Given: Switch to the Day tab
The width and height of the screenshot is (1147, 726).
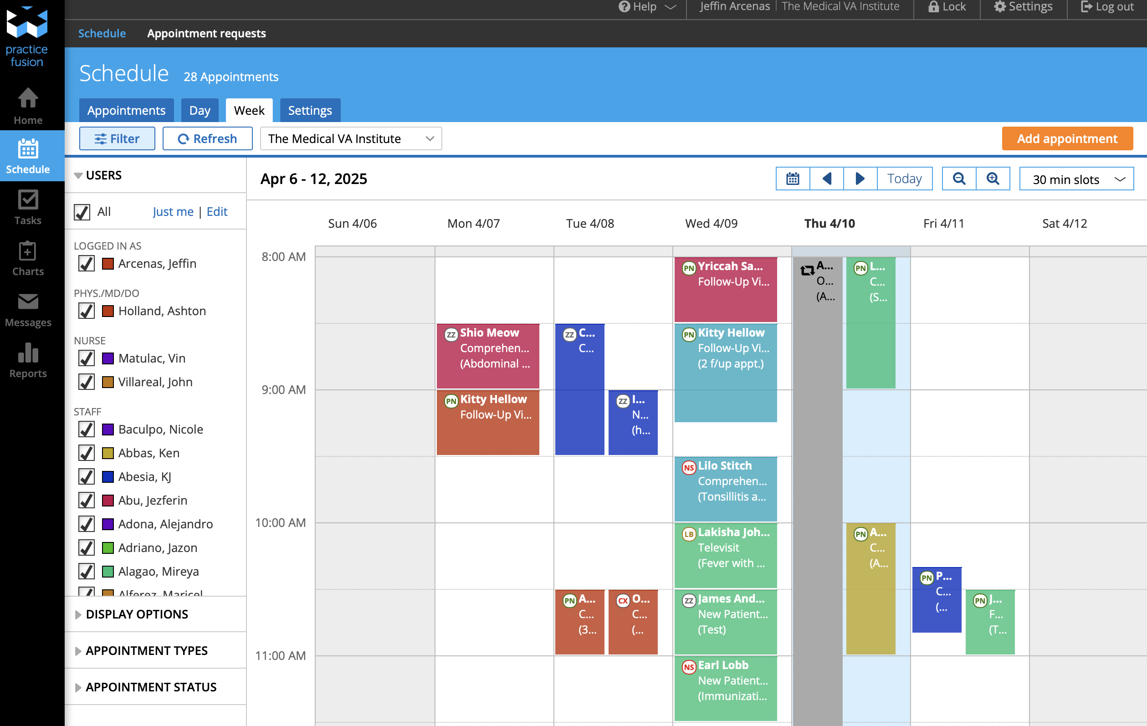Looking at the screenshot, I should pos(199,111).
